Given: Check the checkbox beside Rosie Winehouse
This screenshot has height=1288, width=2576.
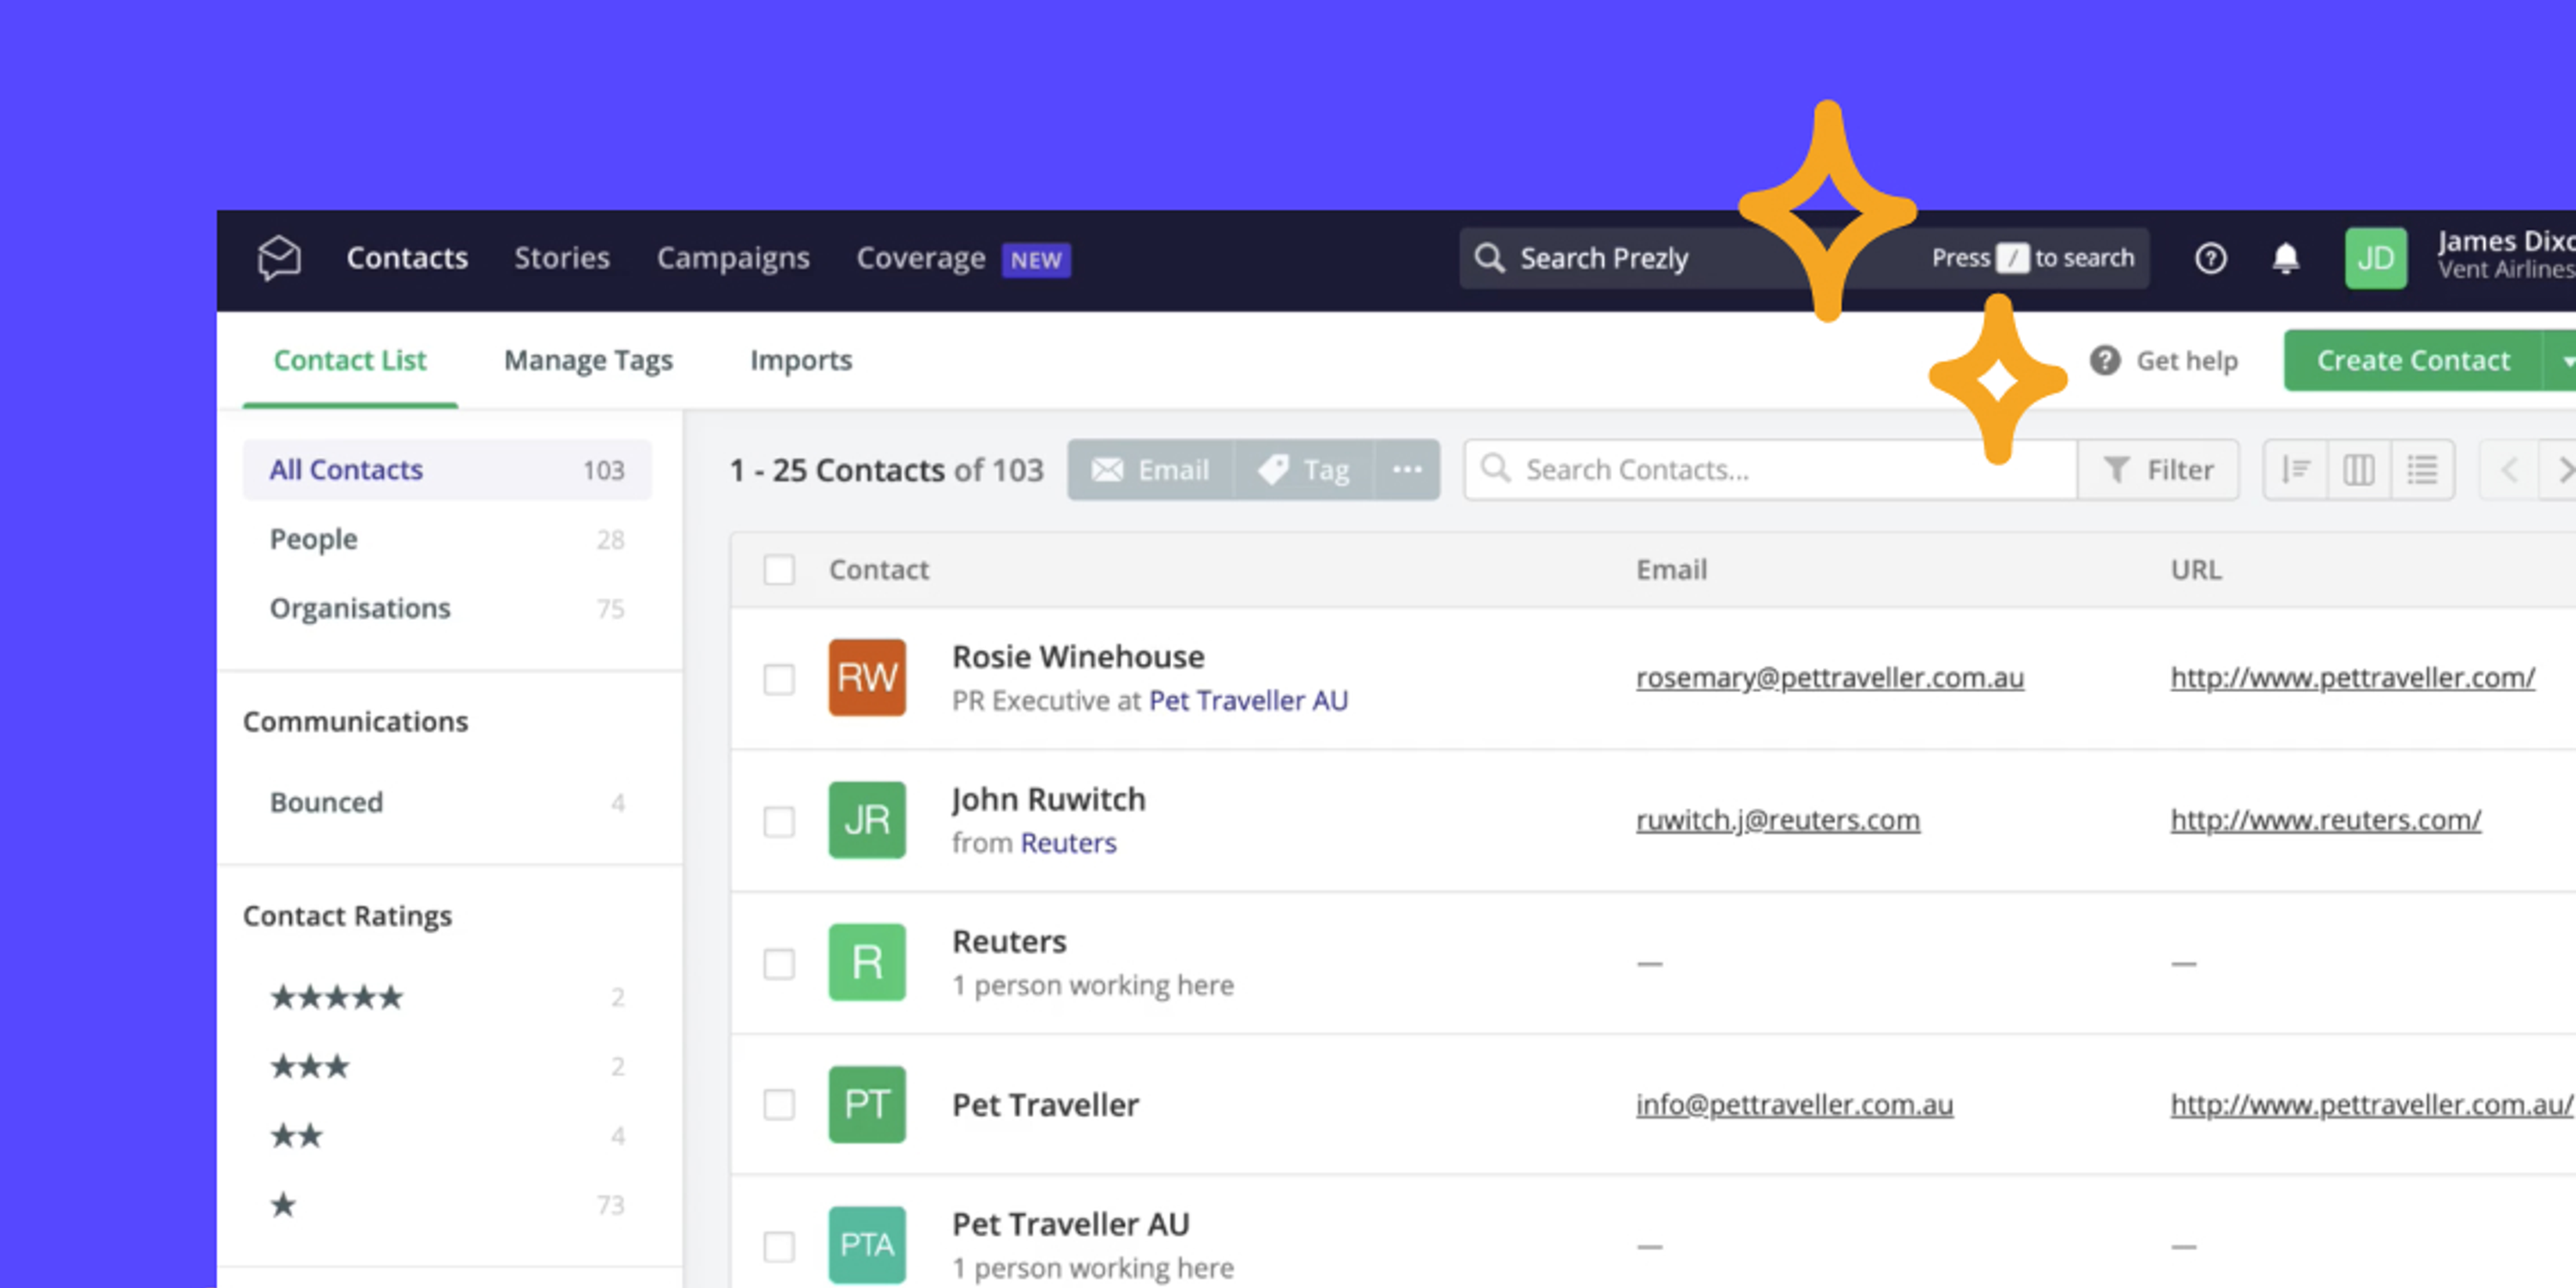Looking at the screenshot, I should tap(779, 679).
